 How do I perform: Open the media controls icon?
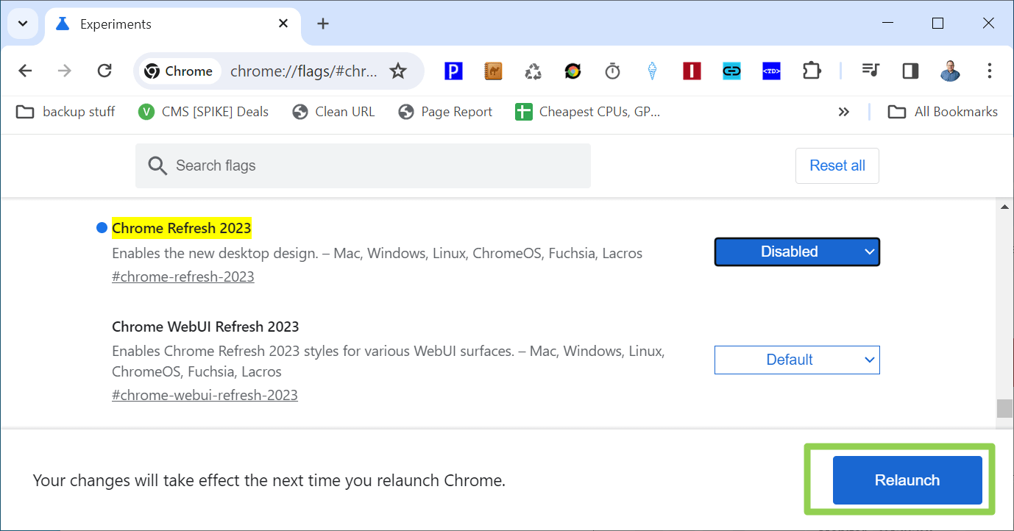tap(871, 71)
